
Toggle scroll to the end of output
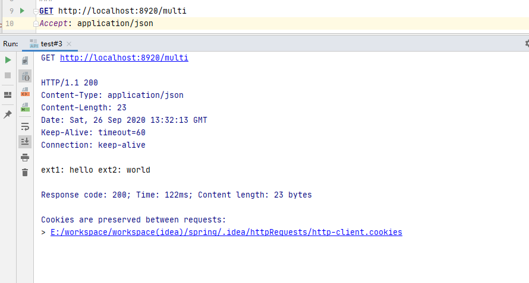[25, 141]
